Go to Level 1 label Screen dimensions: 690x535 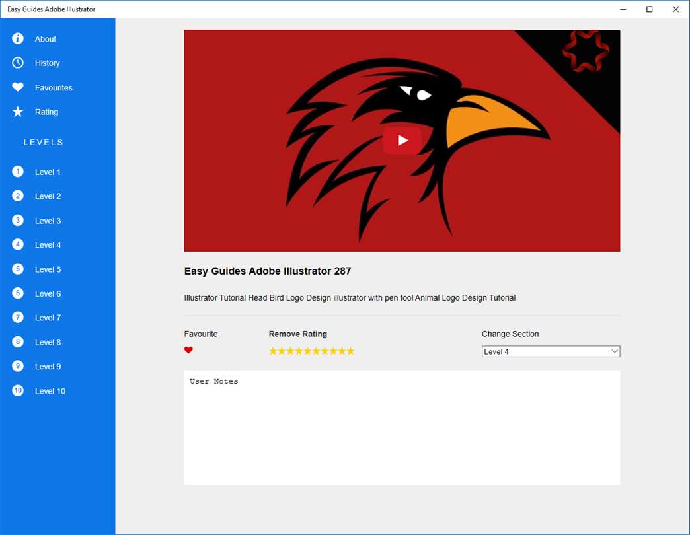[48, 172]
